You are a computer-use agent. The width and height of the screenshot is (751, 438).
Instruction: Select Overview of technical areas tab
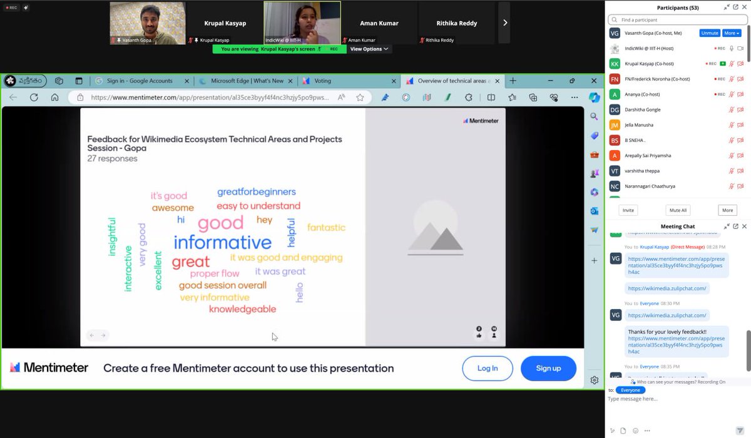point(452,81)
